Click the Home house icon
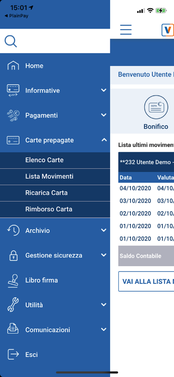The width and height of the screenshot is (174, 377). tap(13, 66)
